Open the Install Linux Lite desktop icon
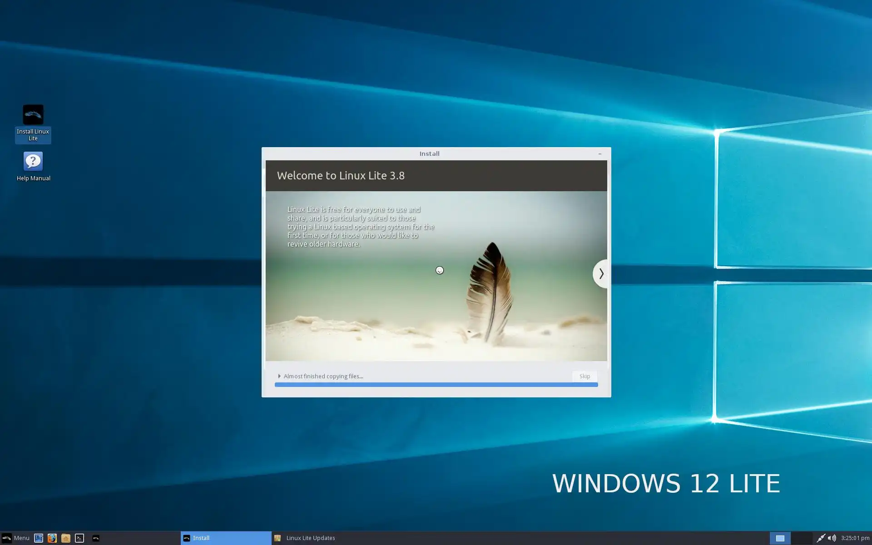872x545 pixels. pos(33,115)
